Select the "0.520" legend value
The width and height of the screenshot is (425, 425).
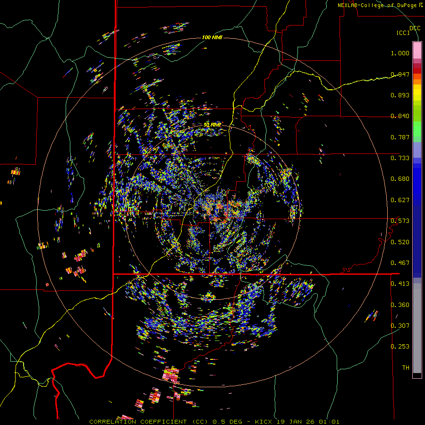(400, 242)
